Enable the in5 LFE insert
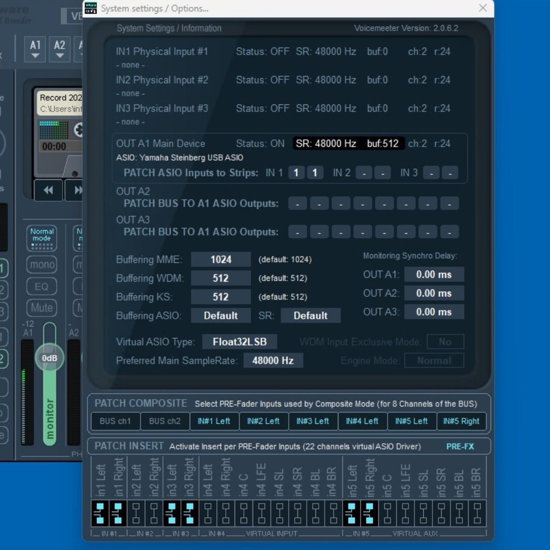The image size is (550, 550). (x=406, y=513)
